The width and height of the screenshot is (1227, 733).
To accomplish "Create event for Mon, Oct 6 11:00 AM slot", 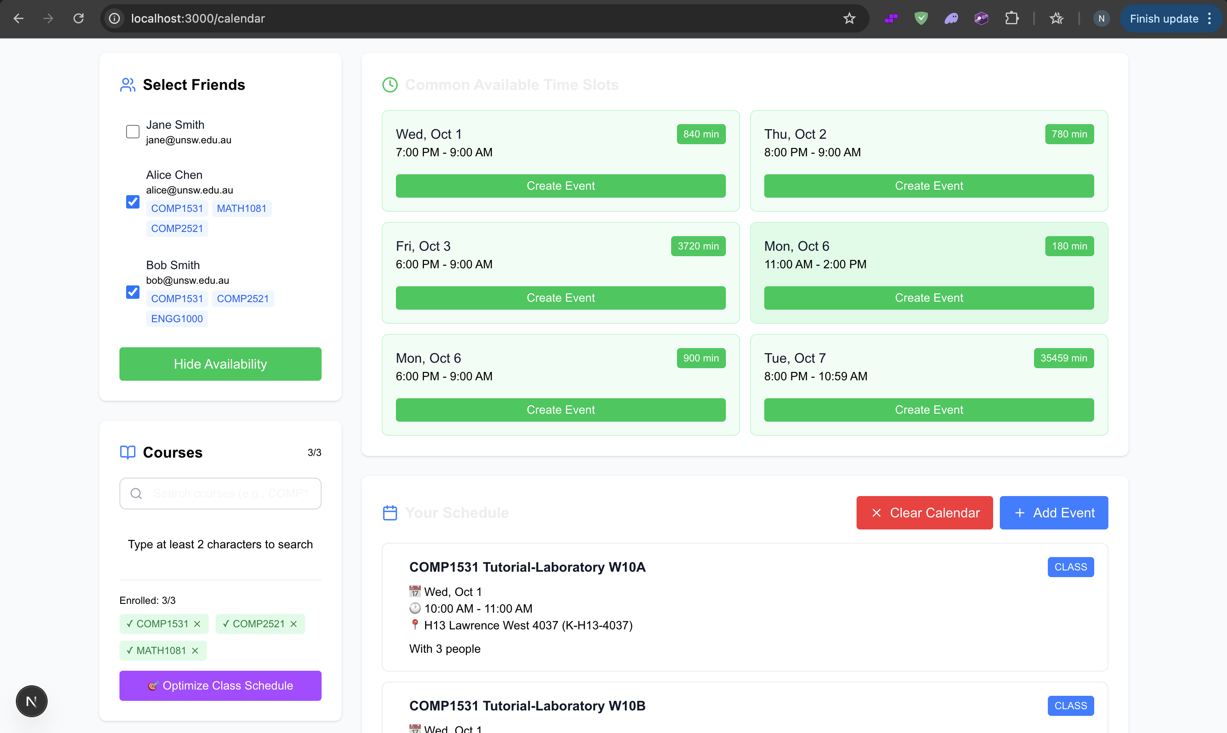I will pyautogui.click(x=928, y=298).
